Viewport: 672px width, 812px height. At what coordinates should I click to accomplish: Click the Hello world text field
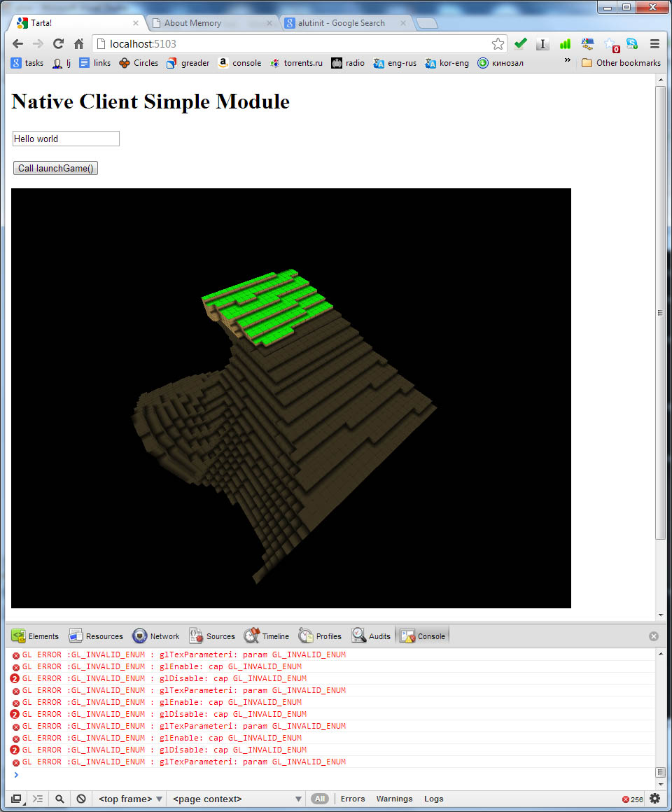pos(66,139)
